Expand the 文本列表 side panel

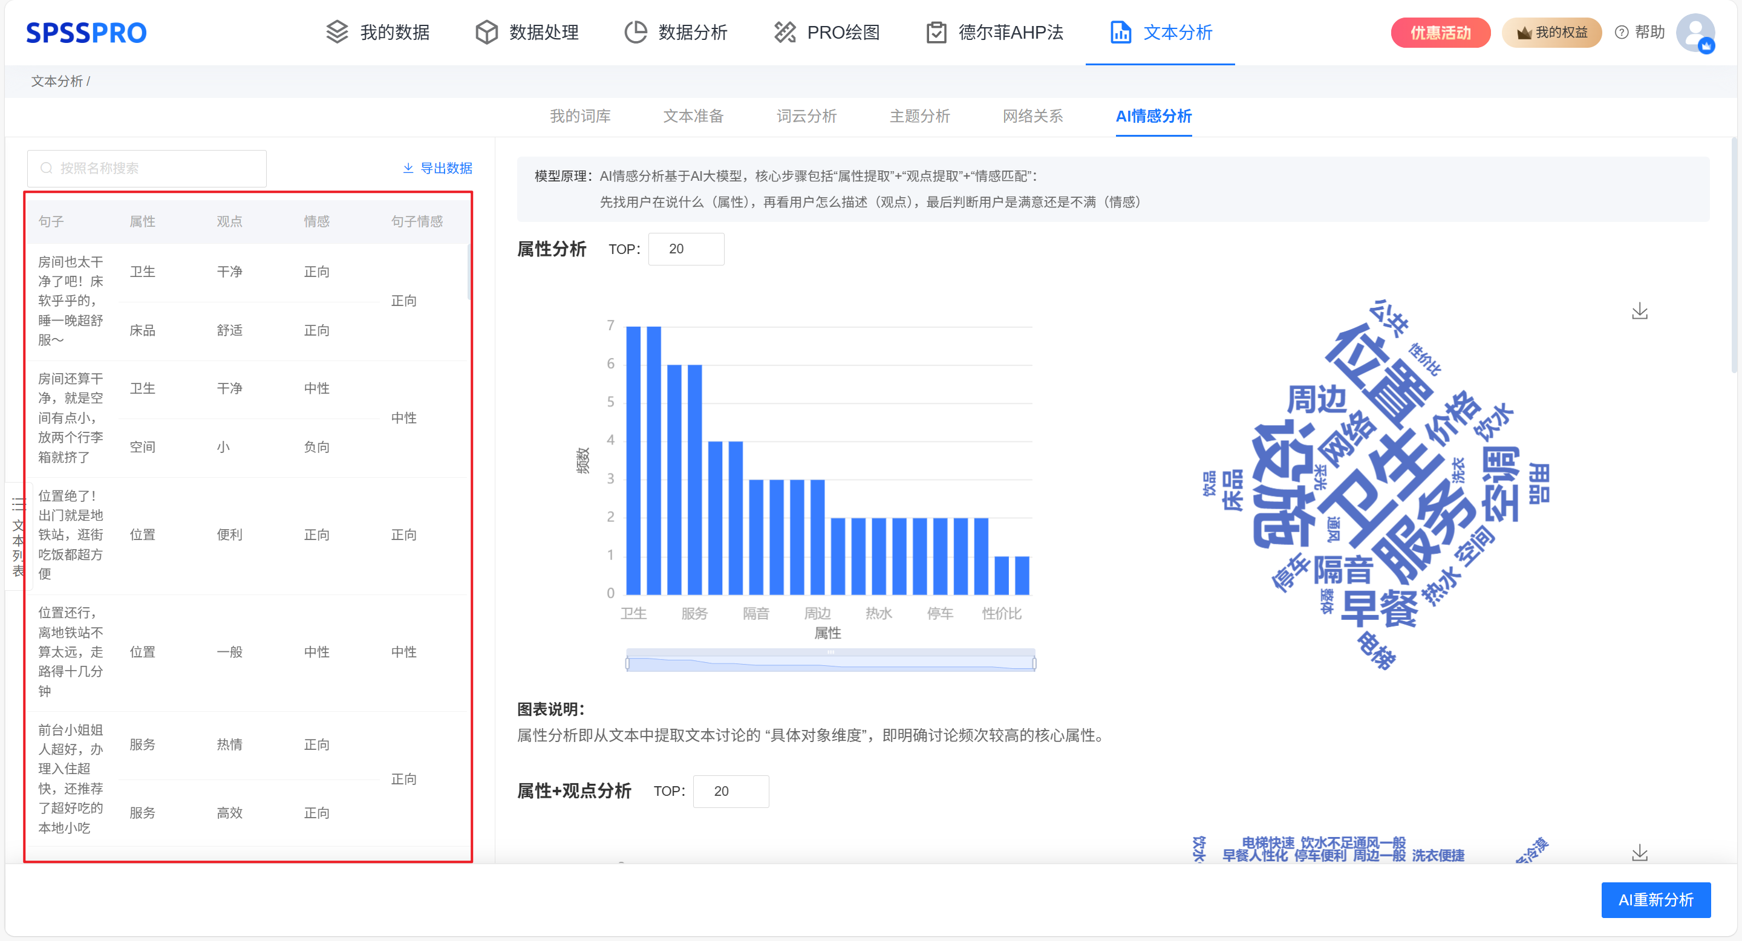coord(18,537)
